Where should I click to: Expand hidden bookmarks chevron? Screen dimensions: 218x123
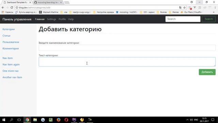pyautogui.click(x=214, y=12)
